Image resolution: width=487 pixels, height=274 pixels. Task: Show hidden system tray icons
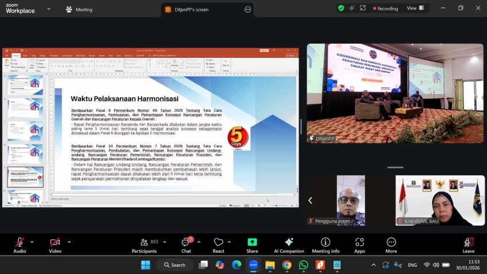[374, 265]
